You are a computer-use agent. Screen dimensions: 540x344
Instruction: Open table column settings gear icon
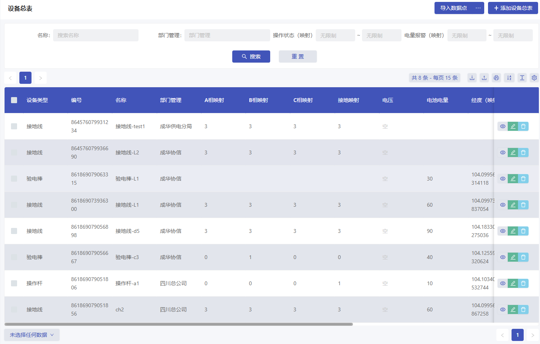[534, 78]
